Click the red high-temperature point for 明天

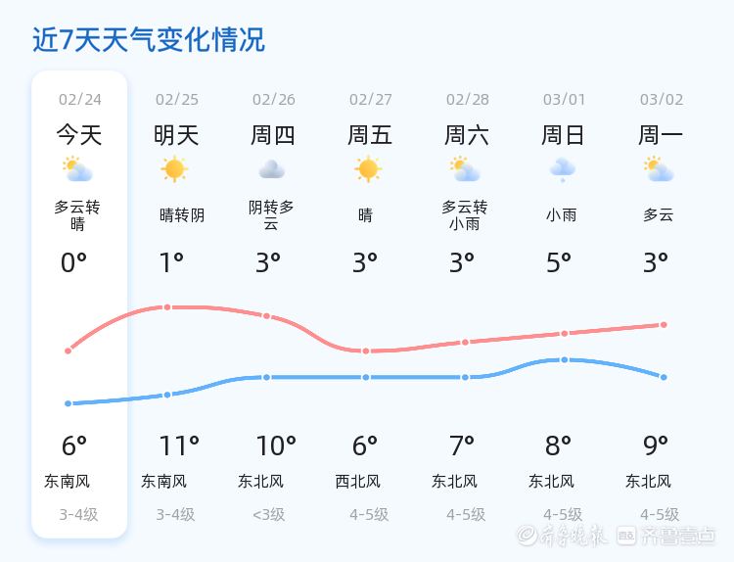pos(167,307)
